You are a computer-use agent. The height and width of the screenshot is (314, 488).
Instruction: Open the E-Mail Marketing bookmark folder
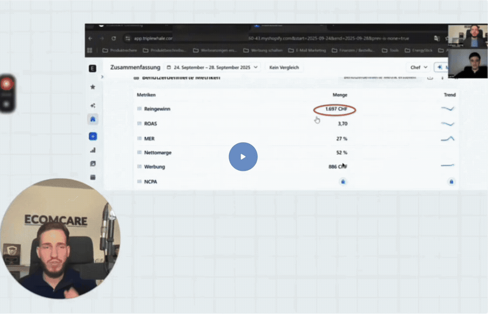[307, 50]
